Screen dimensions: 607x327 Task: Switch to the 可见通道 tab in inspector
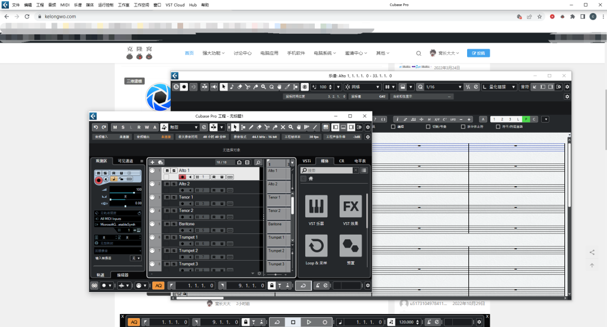coord(126,161)
